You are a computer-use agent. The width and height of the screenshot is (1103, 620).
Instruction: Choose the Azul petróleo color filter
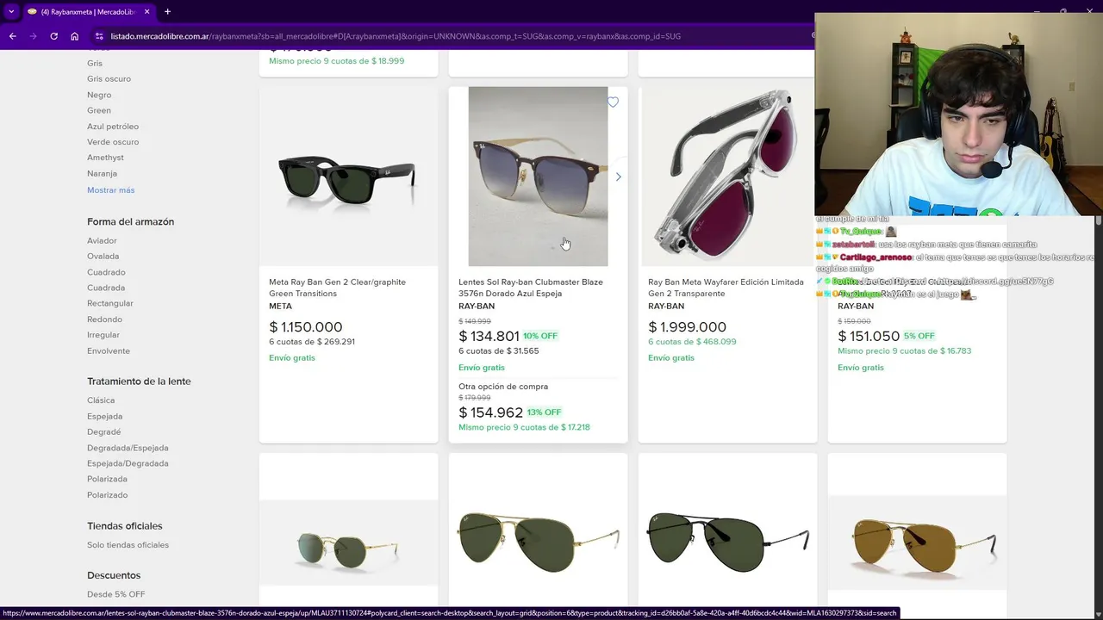(x=113, y=127)
